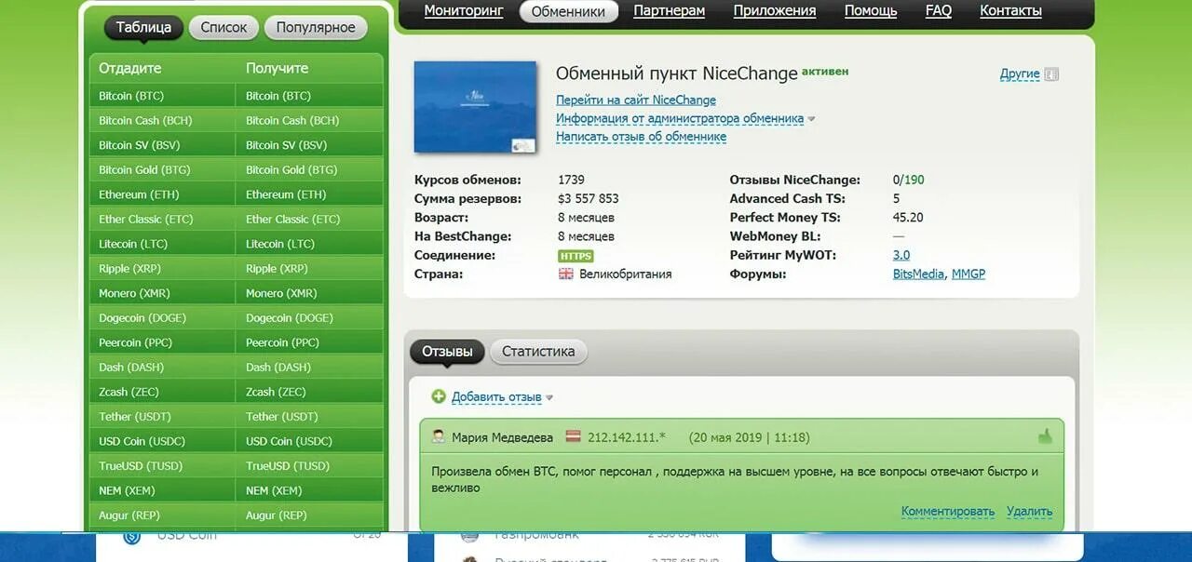The image size is (1192, 562).
Task: Click the Perfect Money TS value 45.20
Action: [x=908, y=218]
